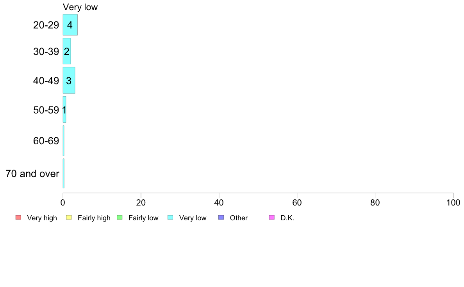Image resolution: width=464 pixels, height=287 pixels.
Task: Click the Very low chart title
Action: pos(80,7)
